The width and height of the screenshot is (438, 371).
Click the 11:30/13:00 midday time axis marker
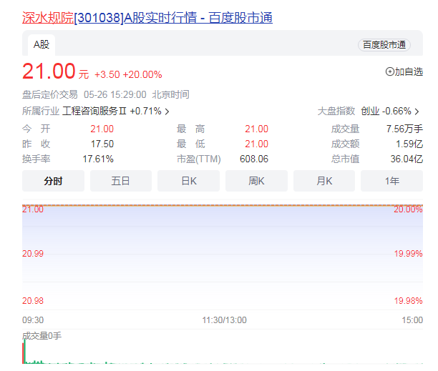[x=224, y=320]
